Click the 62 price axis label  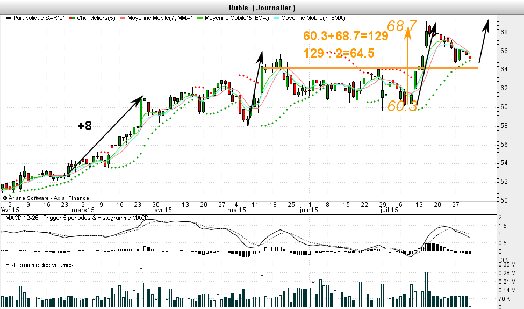504,88
